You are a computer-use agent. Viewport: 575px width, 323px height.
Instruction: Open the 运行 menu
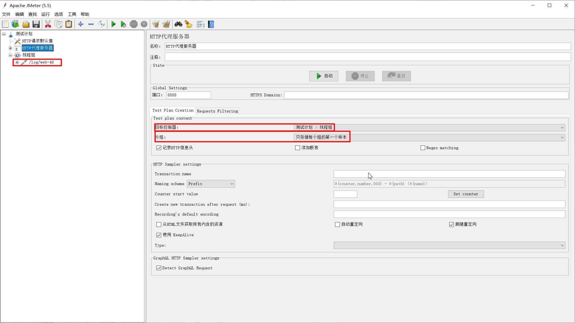pyautogui.click(x=46, y=14)
